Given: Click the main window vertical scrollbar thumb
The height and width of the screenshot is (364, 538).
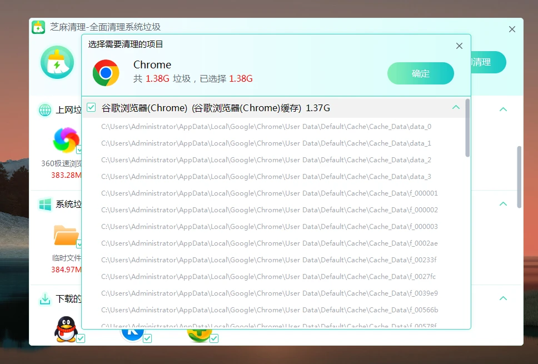Looking at the screenshot, I should [519, 177].
